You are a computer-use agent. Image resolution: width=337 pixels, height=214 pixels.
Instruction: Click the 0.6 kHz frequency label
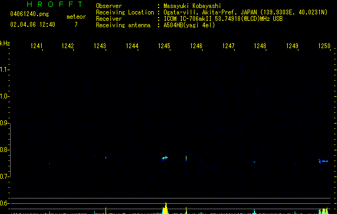(4, 203)
